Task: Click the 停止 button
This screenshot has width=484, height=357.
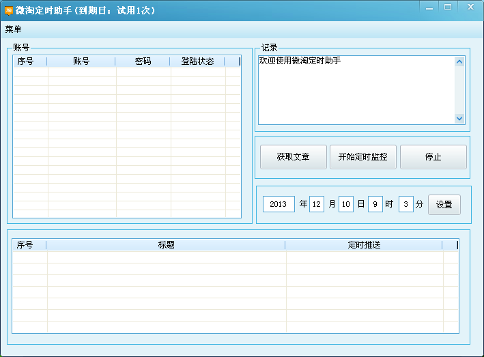Action: 433,157
